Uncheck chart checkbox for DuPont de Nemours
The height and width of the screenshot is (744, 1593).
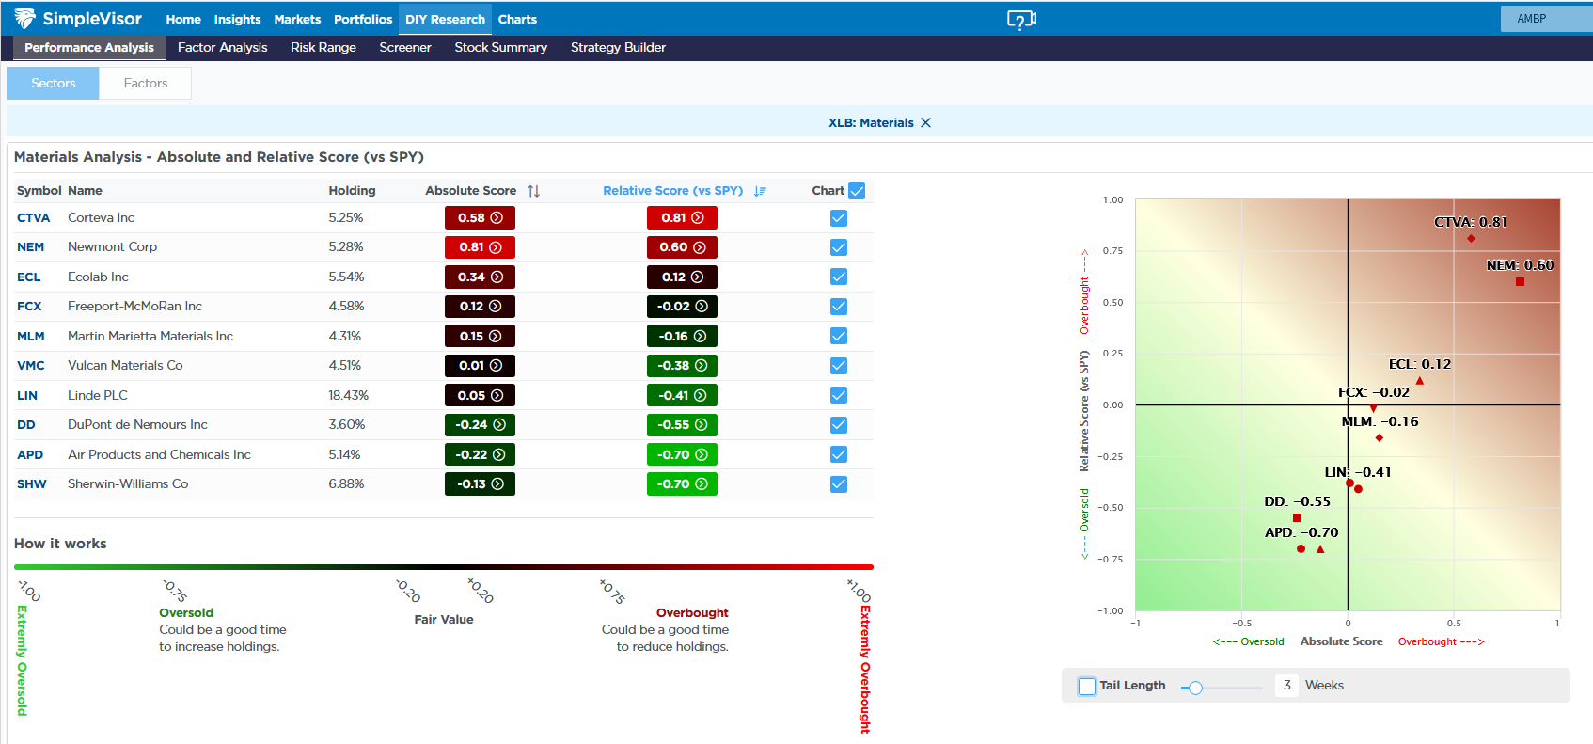(839, 425)
